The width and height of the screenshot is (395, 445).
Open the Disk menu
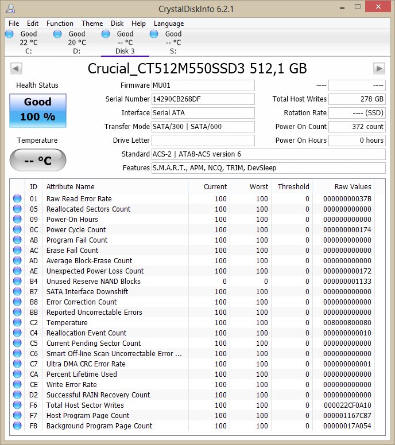click(x=117, y=24)
